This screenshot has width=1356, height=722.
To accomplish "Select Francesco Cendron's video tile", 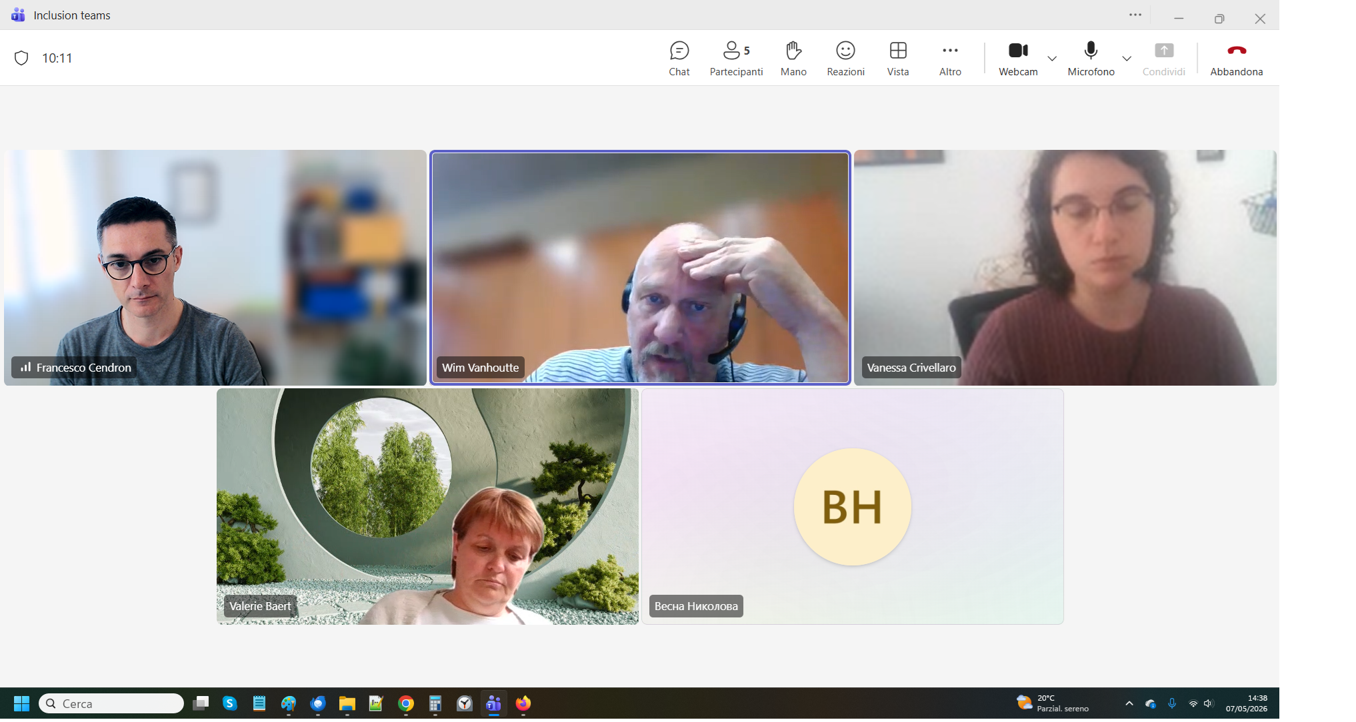I will [x=215, y=268].
